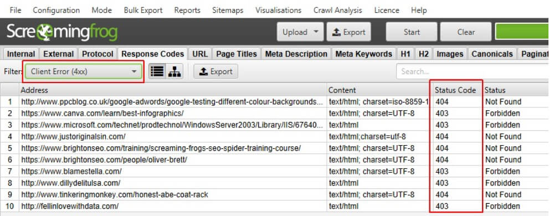The width and height of the screenshot is (554, 216).
Task: Open the Configuration menu
Action: click(x=56, y=10)
